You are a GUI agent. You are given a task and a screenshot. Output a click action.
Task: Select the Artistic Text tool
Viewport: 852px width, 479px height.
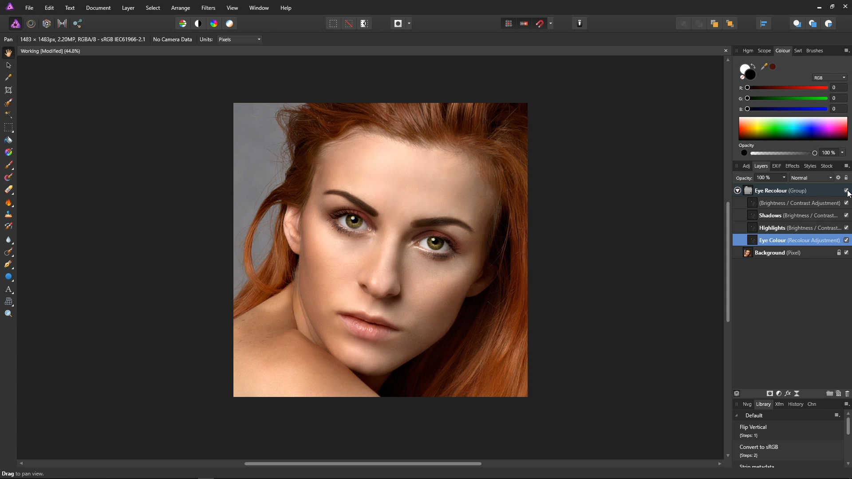(8, 289)
